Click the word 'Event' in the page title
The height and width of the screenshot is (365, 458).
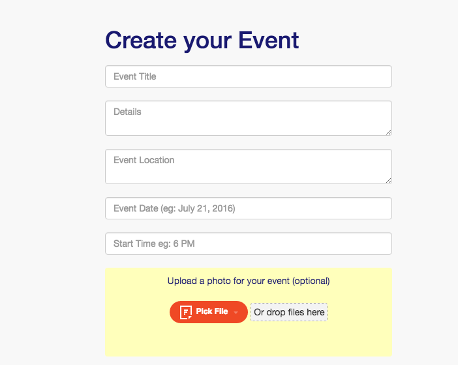tap(268, 40)
